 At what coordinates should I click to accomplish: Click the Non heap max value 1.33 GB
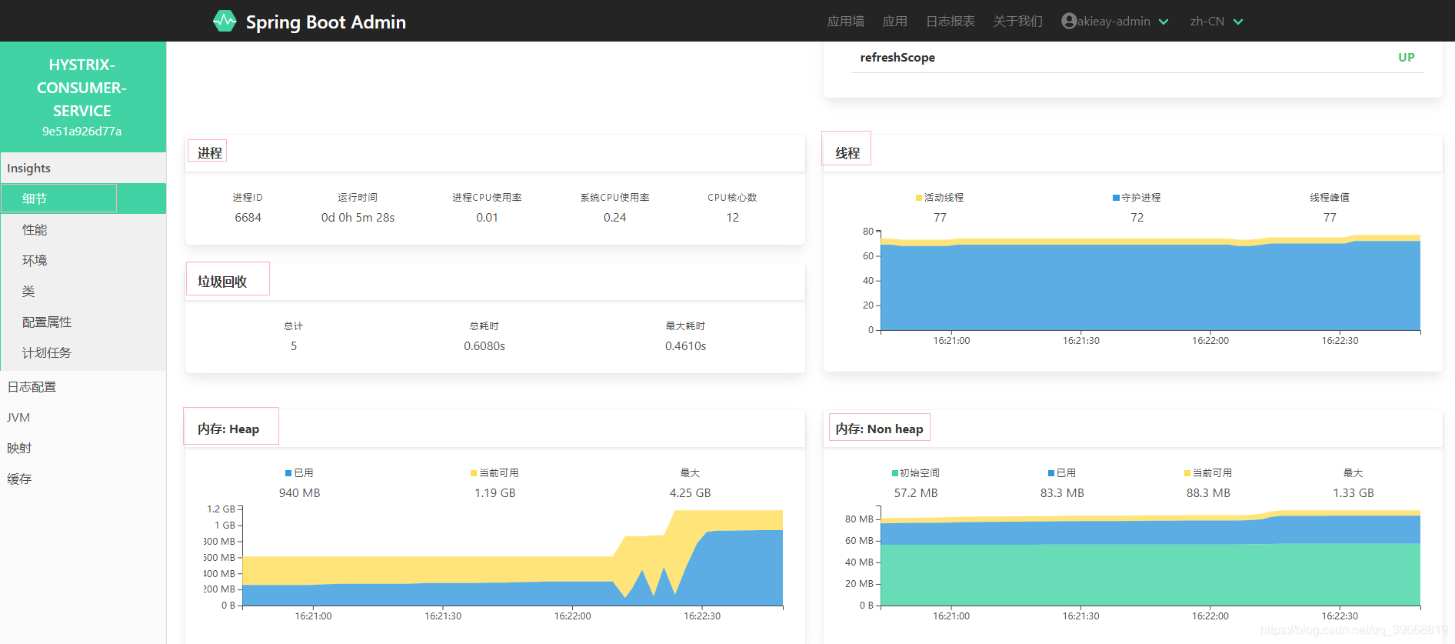(1353, 493)
